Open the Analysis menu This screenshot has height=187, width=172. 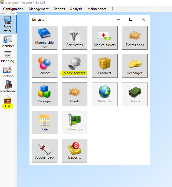pyautogui.click(x=76, y=9)
